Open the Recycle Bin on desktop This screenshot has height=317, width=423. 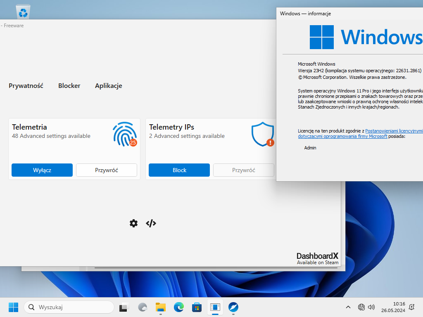pos(23,12)
